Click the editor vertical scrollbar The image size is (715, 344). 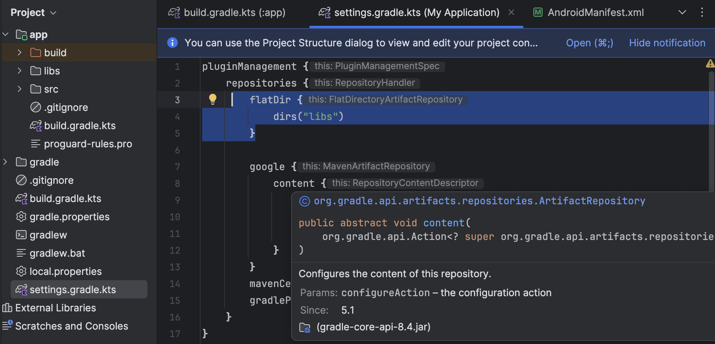(712, 131)
